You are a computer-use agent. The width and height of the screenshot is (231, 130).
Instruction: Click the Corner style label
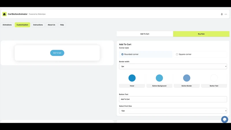click(124, 48)
